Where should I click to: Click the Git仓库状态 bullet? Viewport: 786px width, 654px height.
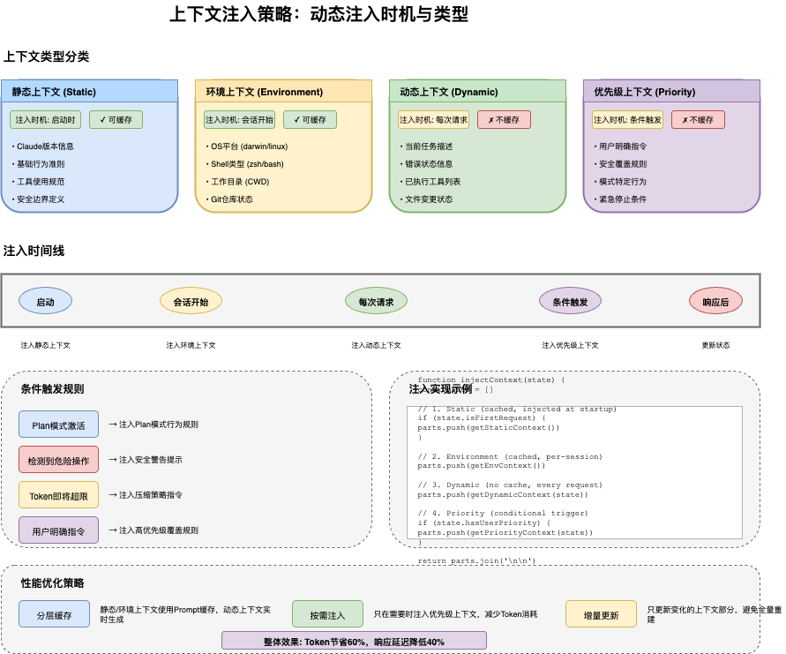[229, 199]
